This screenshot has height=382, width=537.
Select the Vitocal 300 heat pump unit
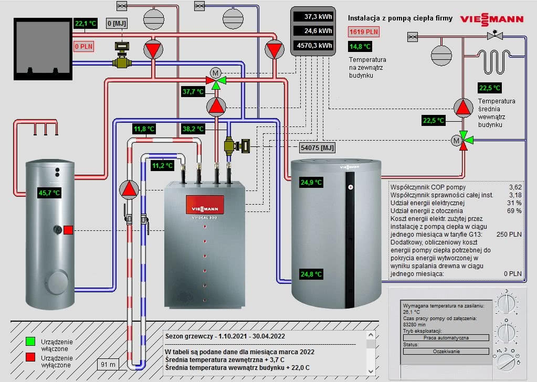pyautogui.click(x=204, y=245)
